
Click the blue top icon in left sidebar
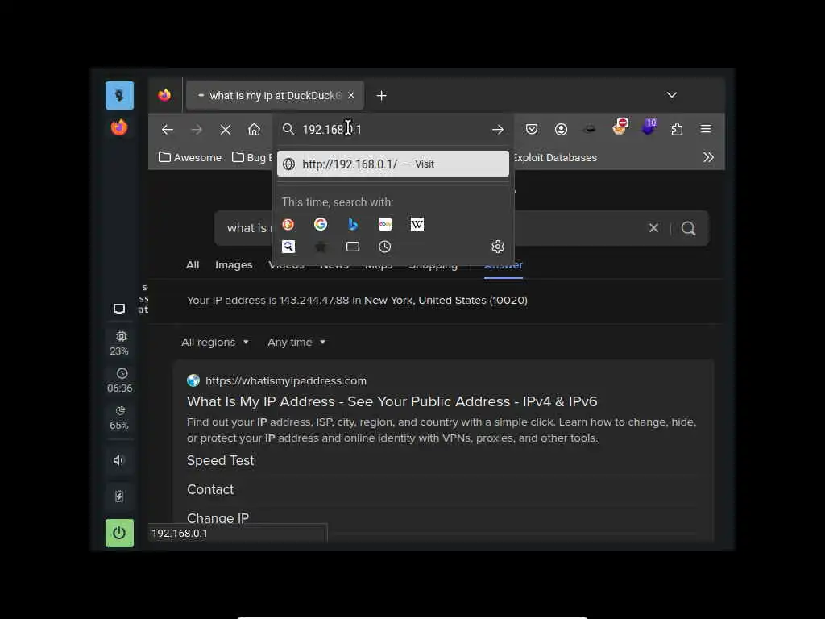tap(119, 95)
